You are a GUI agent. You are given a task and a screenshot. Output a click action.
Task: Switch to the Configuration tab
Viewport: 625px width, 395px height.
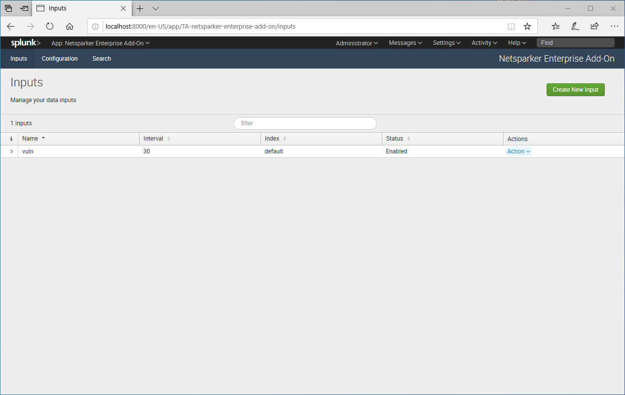[59, 59]
